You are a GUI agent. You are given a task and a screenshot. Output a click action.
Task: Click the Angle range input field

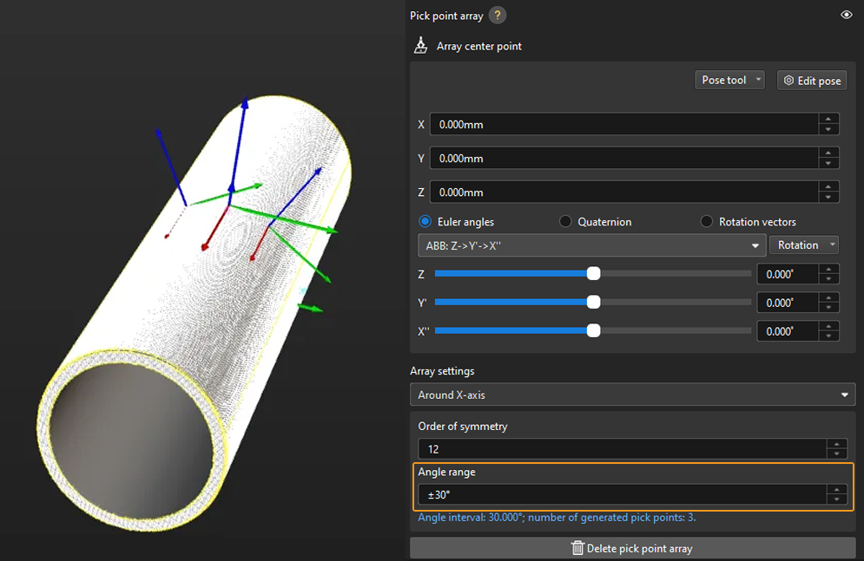click(x=621, y=494)
